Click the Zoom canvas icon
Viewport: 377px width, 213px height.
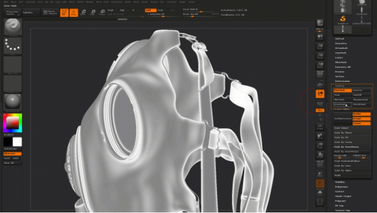click(x=320, y=46)
